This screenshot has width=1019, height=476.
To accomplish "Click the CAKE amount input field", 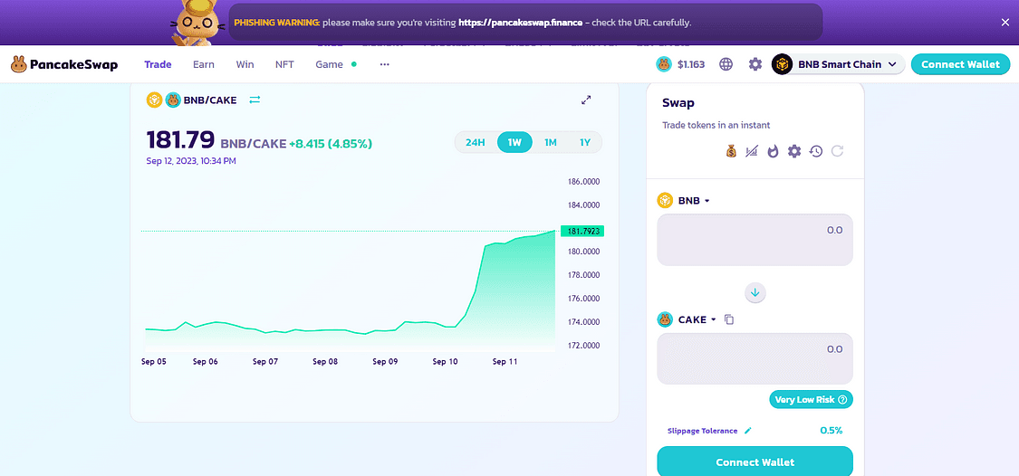I will tap(755, 358).
